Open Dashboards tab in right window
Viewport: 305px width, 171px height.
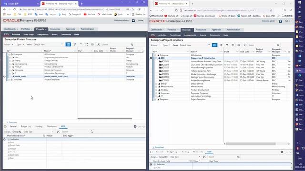point(157,30)
